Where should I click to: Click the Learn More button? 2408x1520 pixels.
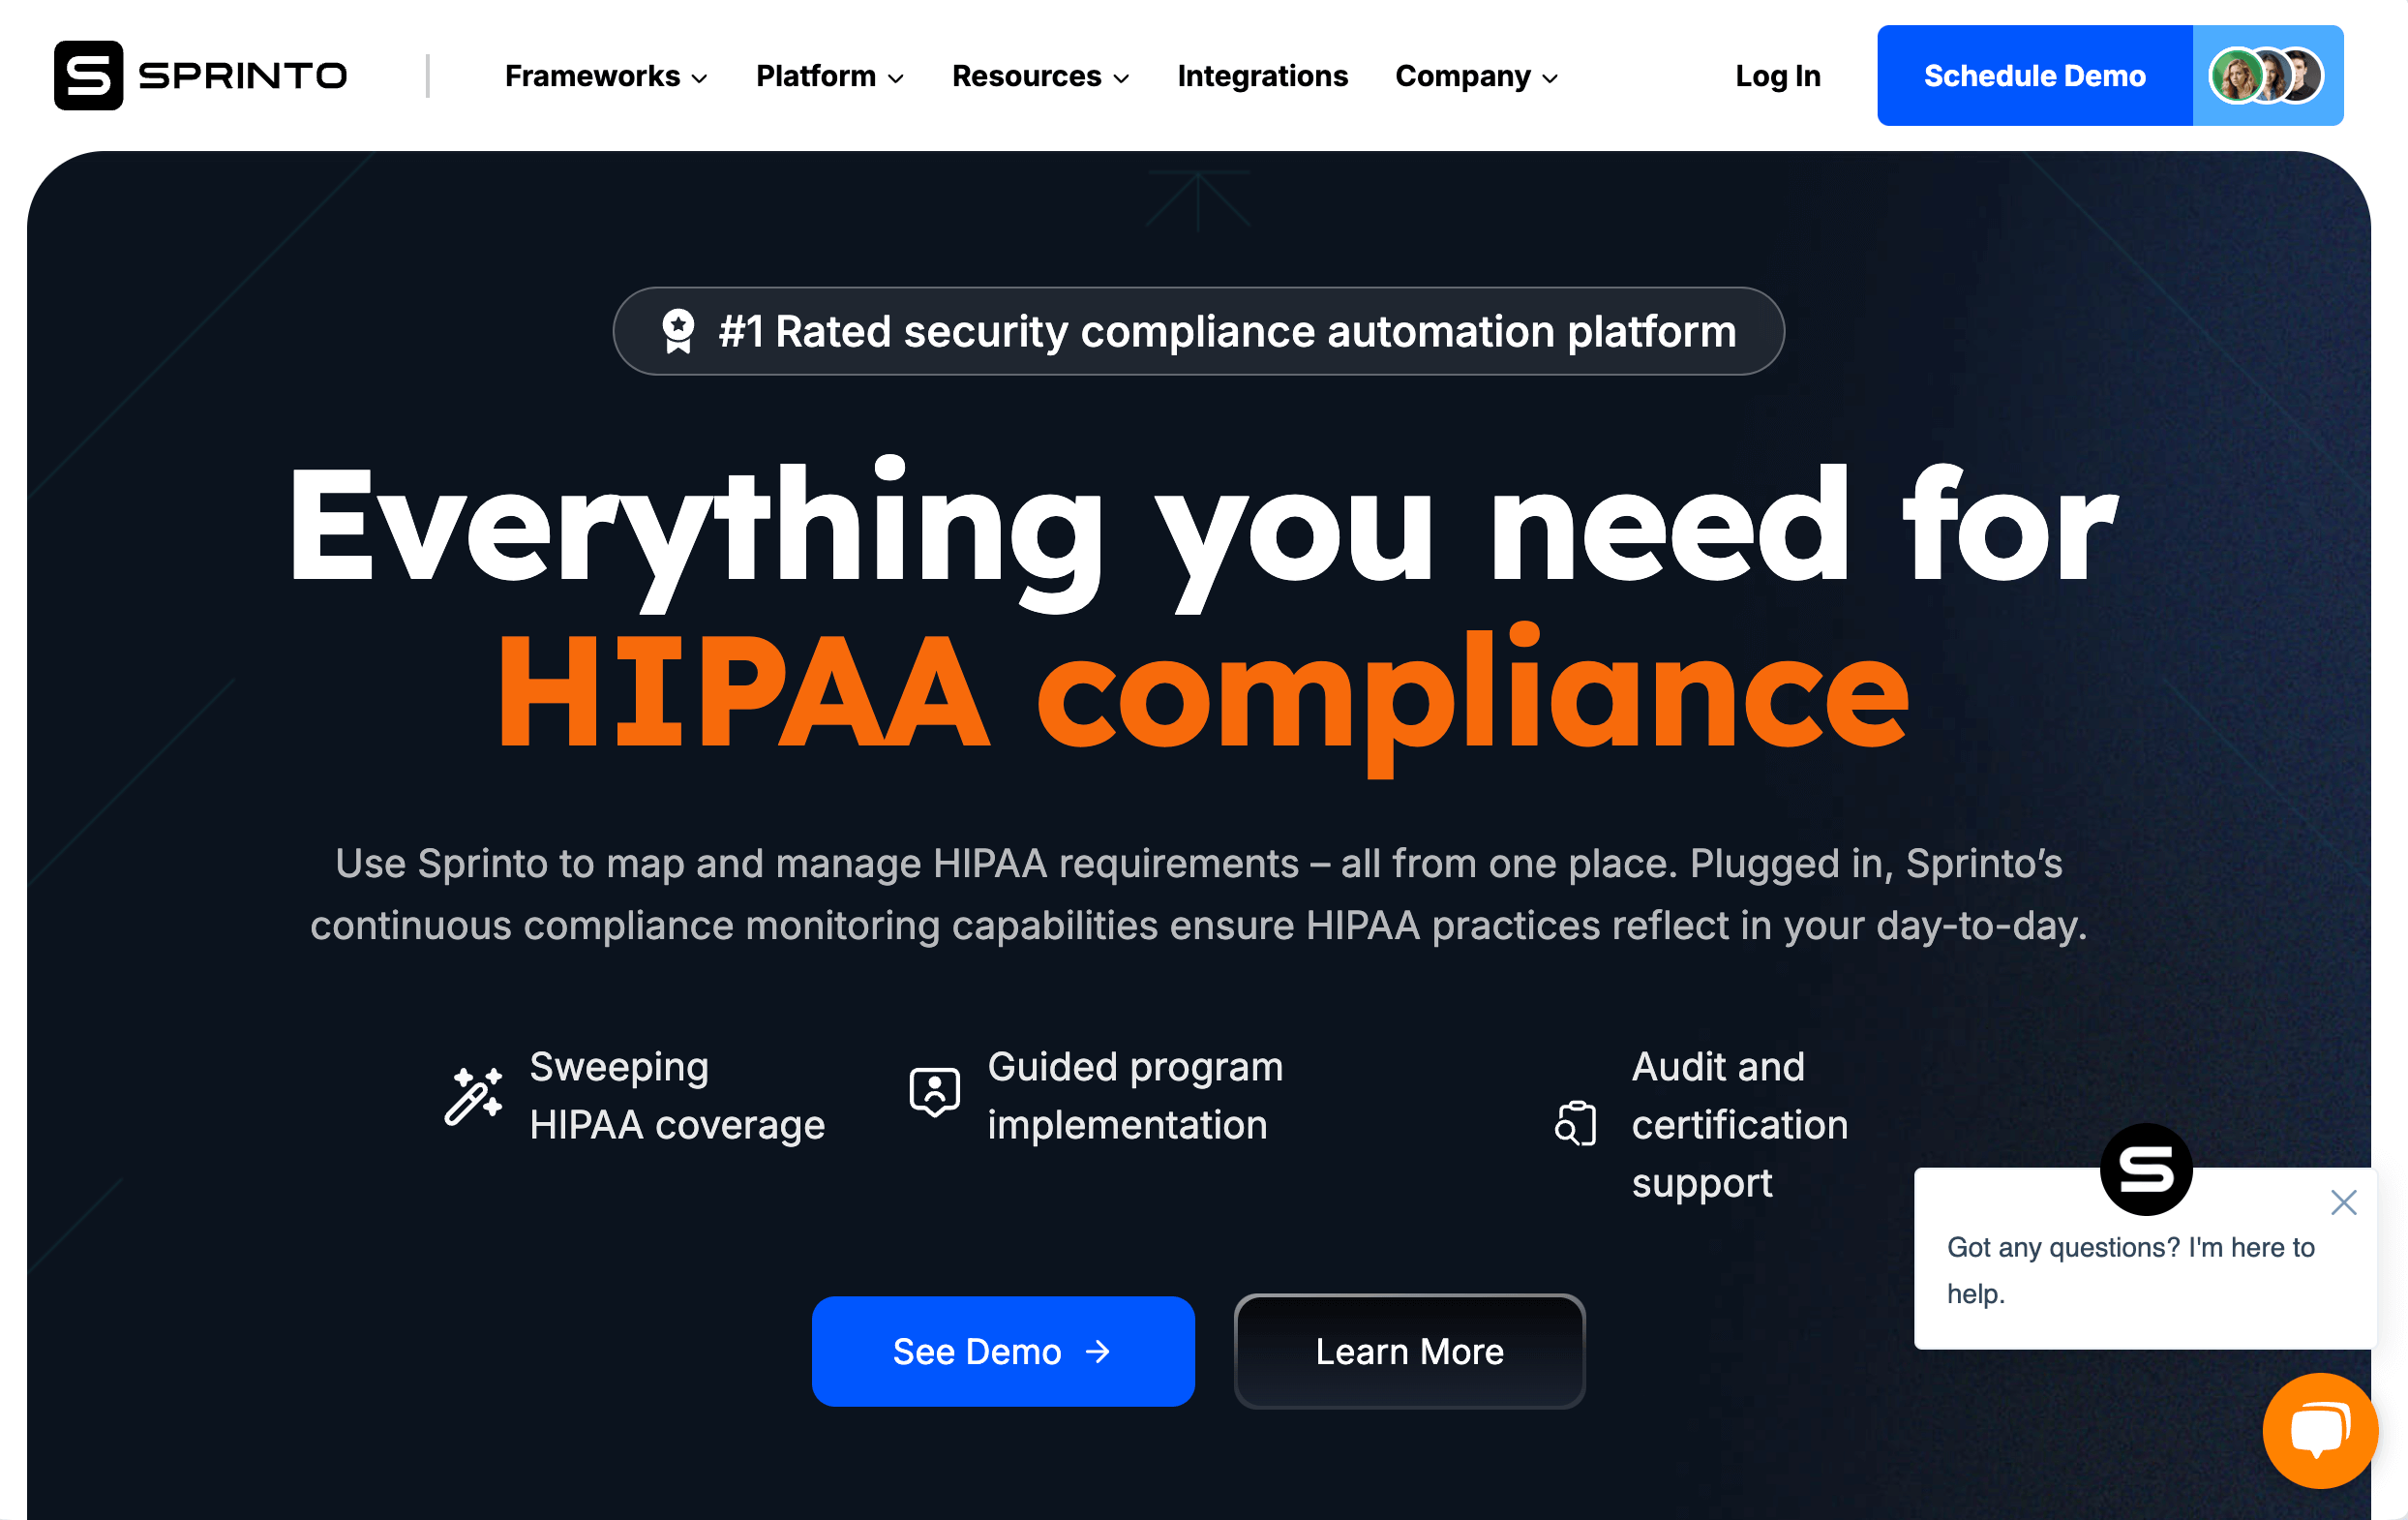pyautogui.click(x=1412, y=1349)
